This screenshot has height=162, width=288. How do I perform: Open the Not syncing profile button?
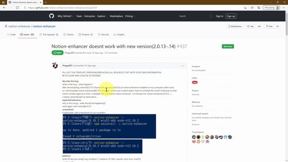click(271, 8)
